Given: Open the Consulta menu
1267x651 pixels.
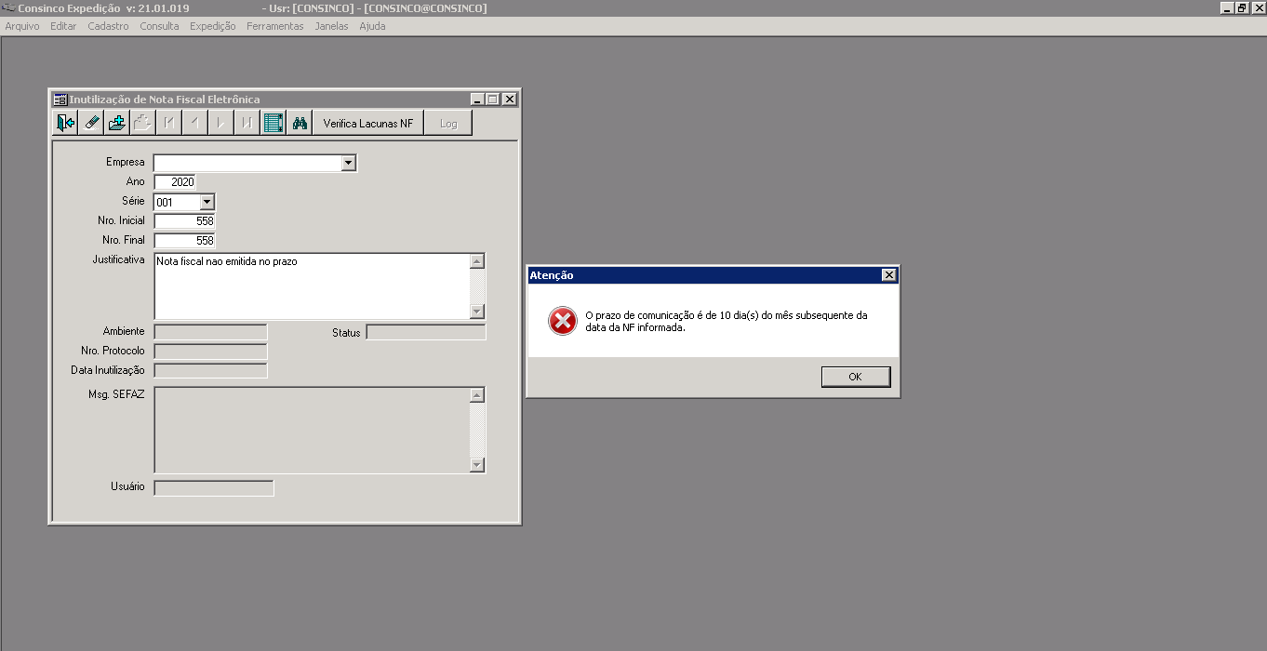Looking at the screenshot, I should [159, 26].
